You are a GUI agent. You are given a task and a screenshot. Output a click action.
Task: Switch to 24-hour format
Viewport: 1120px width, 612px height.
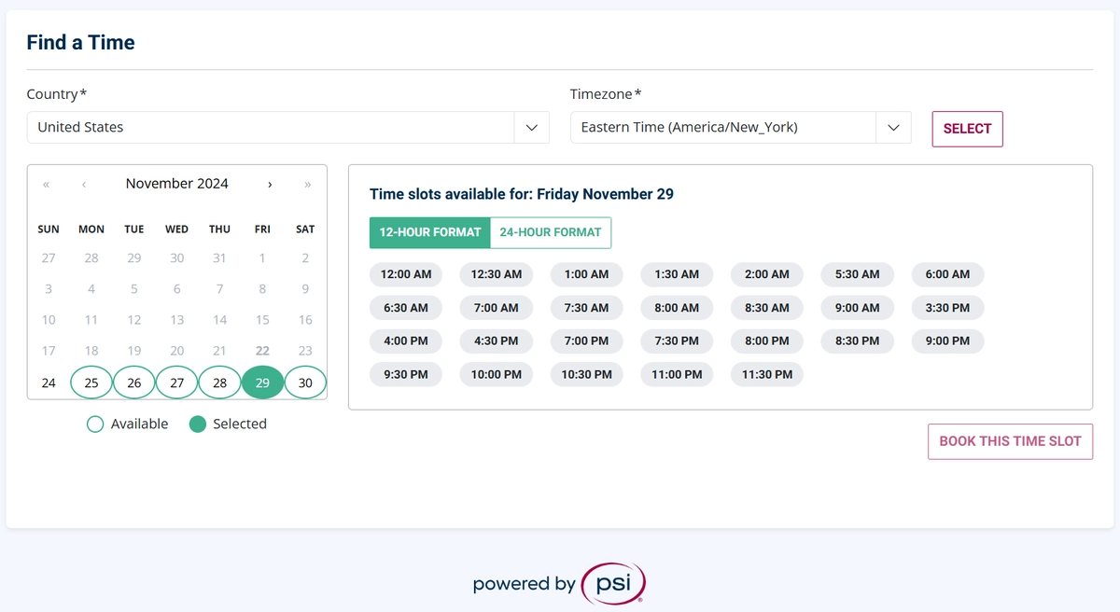click(x=550, y=232)
